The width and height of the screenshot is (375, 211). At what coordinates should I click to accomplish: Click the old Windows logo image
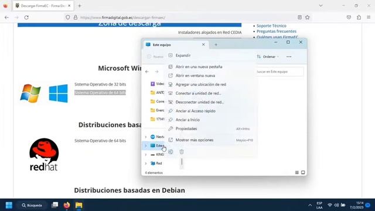(30, 93)
